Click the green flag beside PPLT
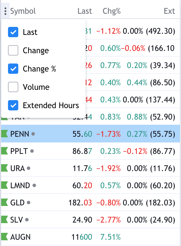The image size is (181, 246). pos(5,151)
